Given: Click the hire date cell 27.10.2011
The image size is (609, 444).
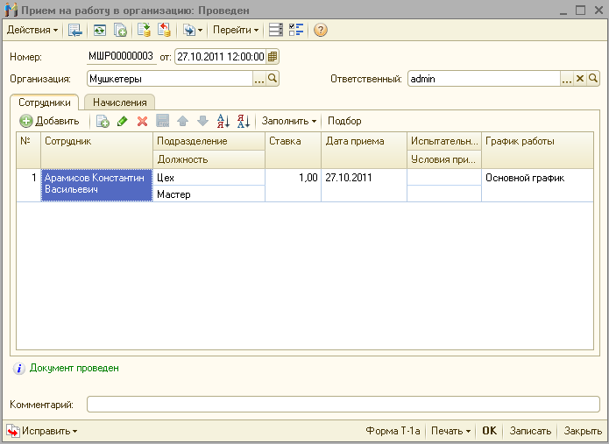Looking at the screenshot, I should (364, 185).
